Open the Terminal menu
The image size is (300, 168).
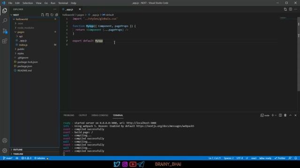pyautogui.click(x=63, y=3)
